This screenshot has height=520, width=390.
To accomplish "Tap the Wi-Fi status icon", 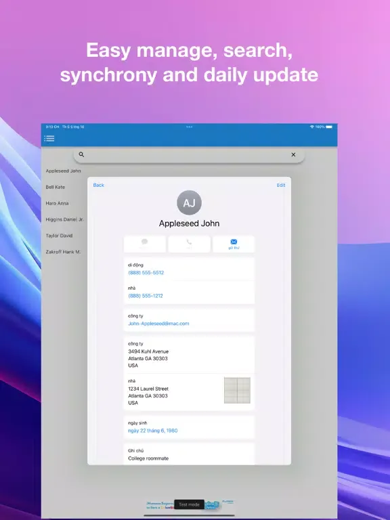I will pos(311,127).
